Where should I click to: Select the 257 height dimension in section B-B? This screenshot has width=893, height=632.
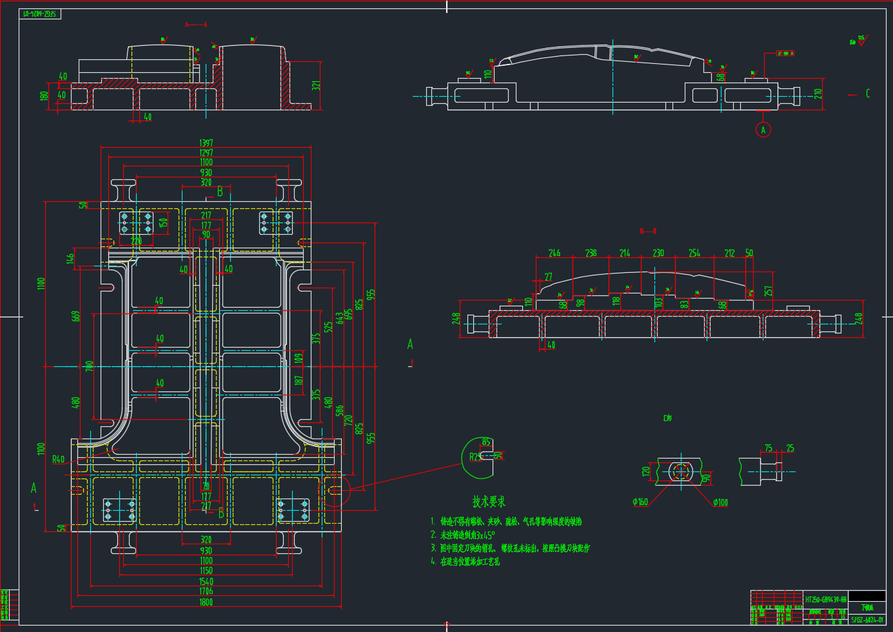tap(767, 291)
